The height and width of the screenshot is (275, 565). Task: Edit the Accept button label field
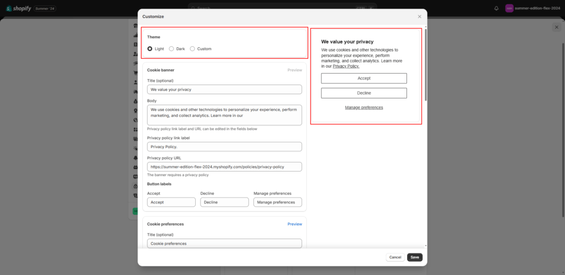[x=171, y=202]
